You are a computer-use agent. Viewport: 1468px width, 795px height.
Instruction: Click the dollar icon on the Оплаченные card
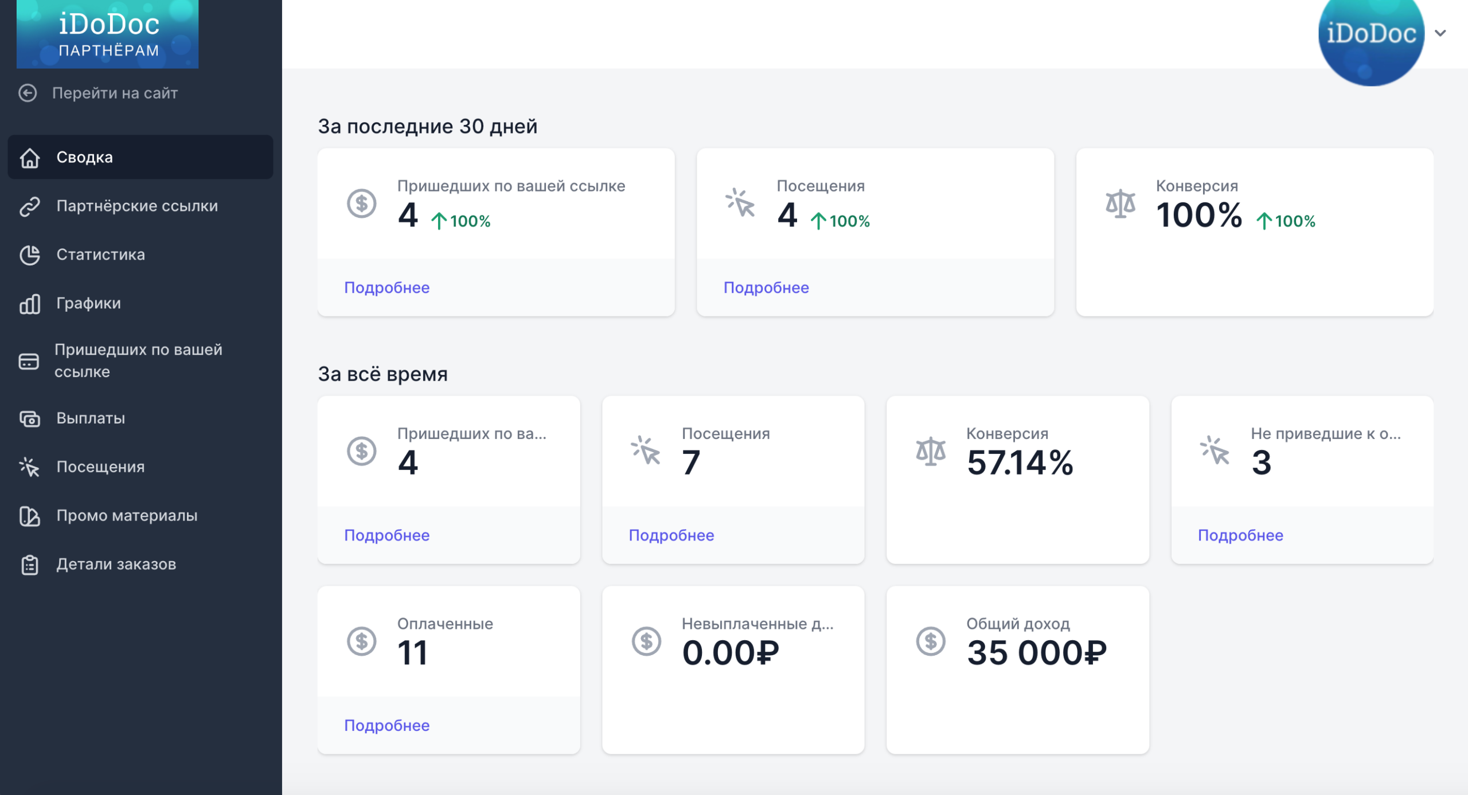click(x=361, y=641)
